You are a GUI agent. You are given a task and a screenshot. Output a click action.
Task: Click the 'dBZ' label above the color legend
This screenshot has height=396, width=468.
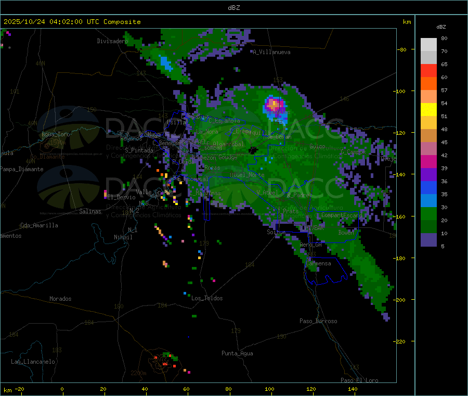(441, 27)
